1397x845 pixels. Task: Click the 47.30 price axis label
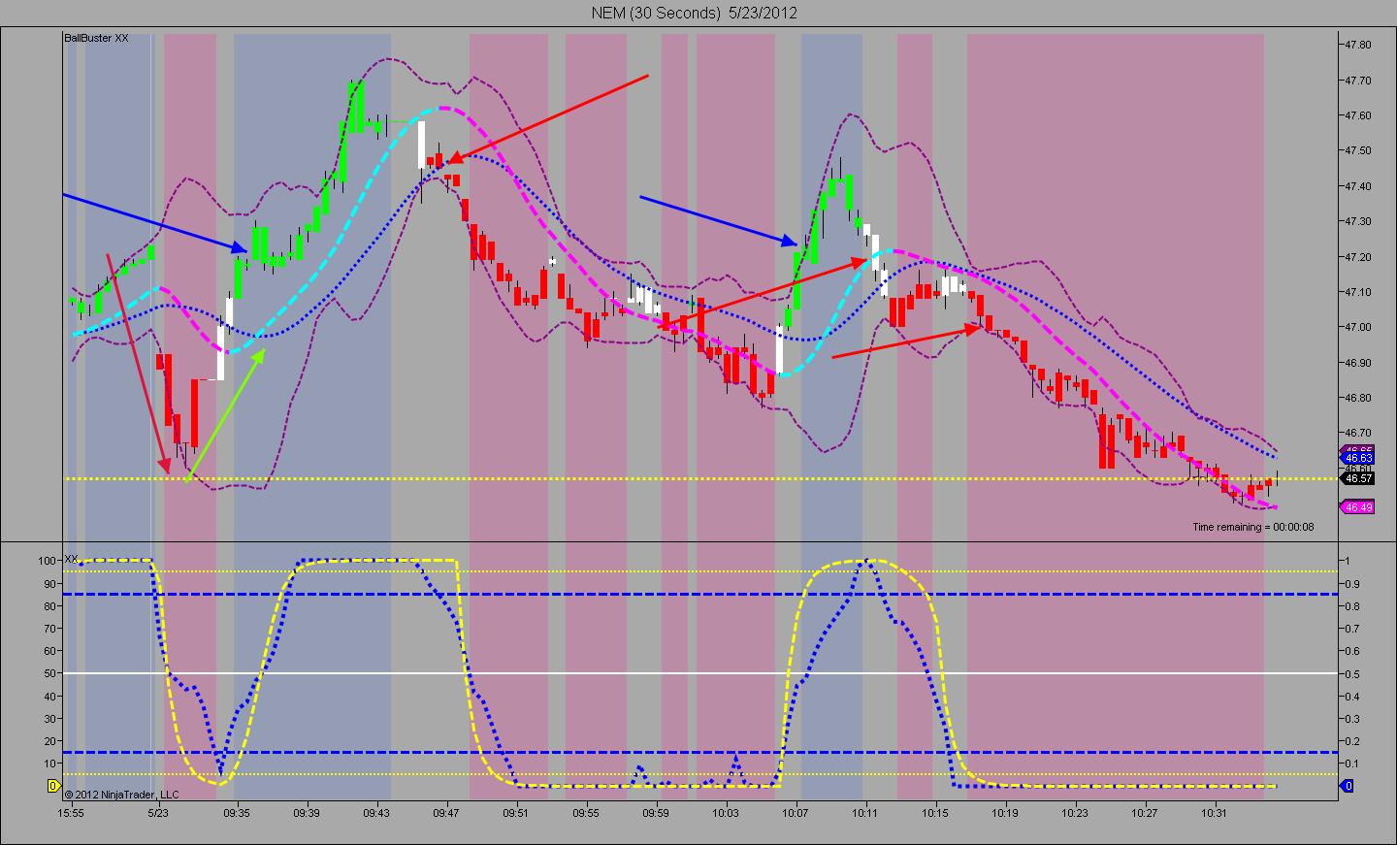point(1357,221)
